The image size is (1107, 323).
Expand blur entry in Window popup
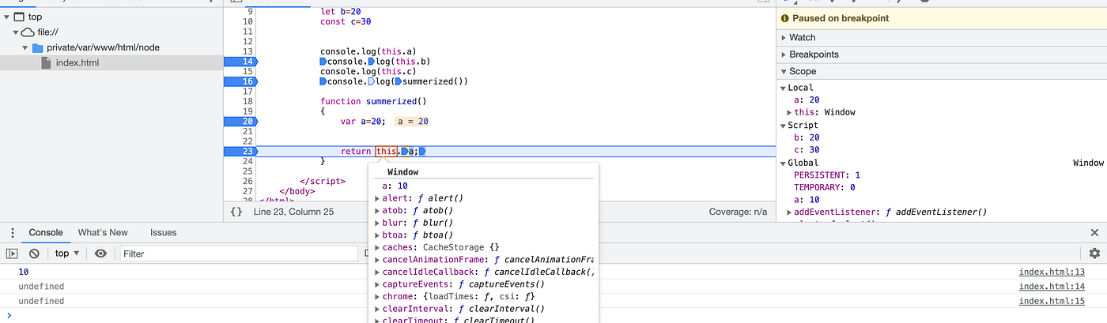tap(377, 223)
